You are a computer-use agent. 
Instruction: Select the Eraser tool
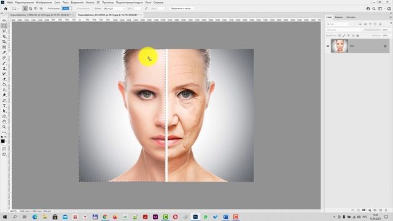pyautogui.click(x=4, y=79)
